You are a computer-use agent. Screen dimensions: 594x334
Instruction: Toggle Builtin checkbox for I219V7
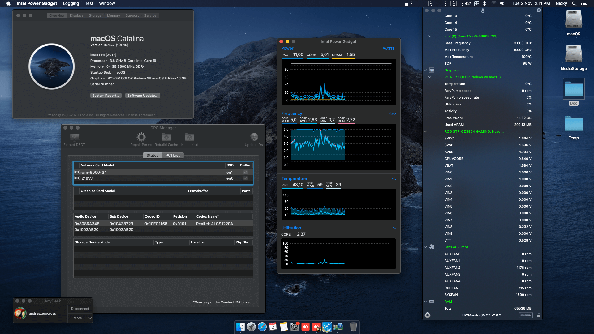246,178
